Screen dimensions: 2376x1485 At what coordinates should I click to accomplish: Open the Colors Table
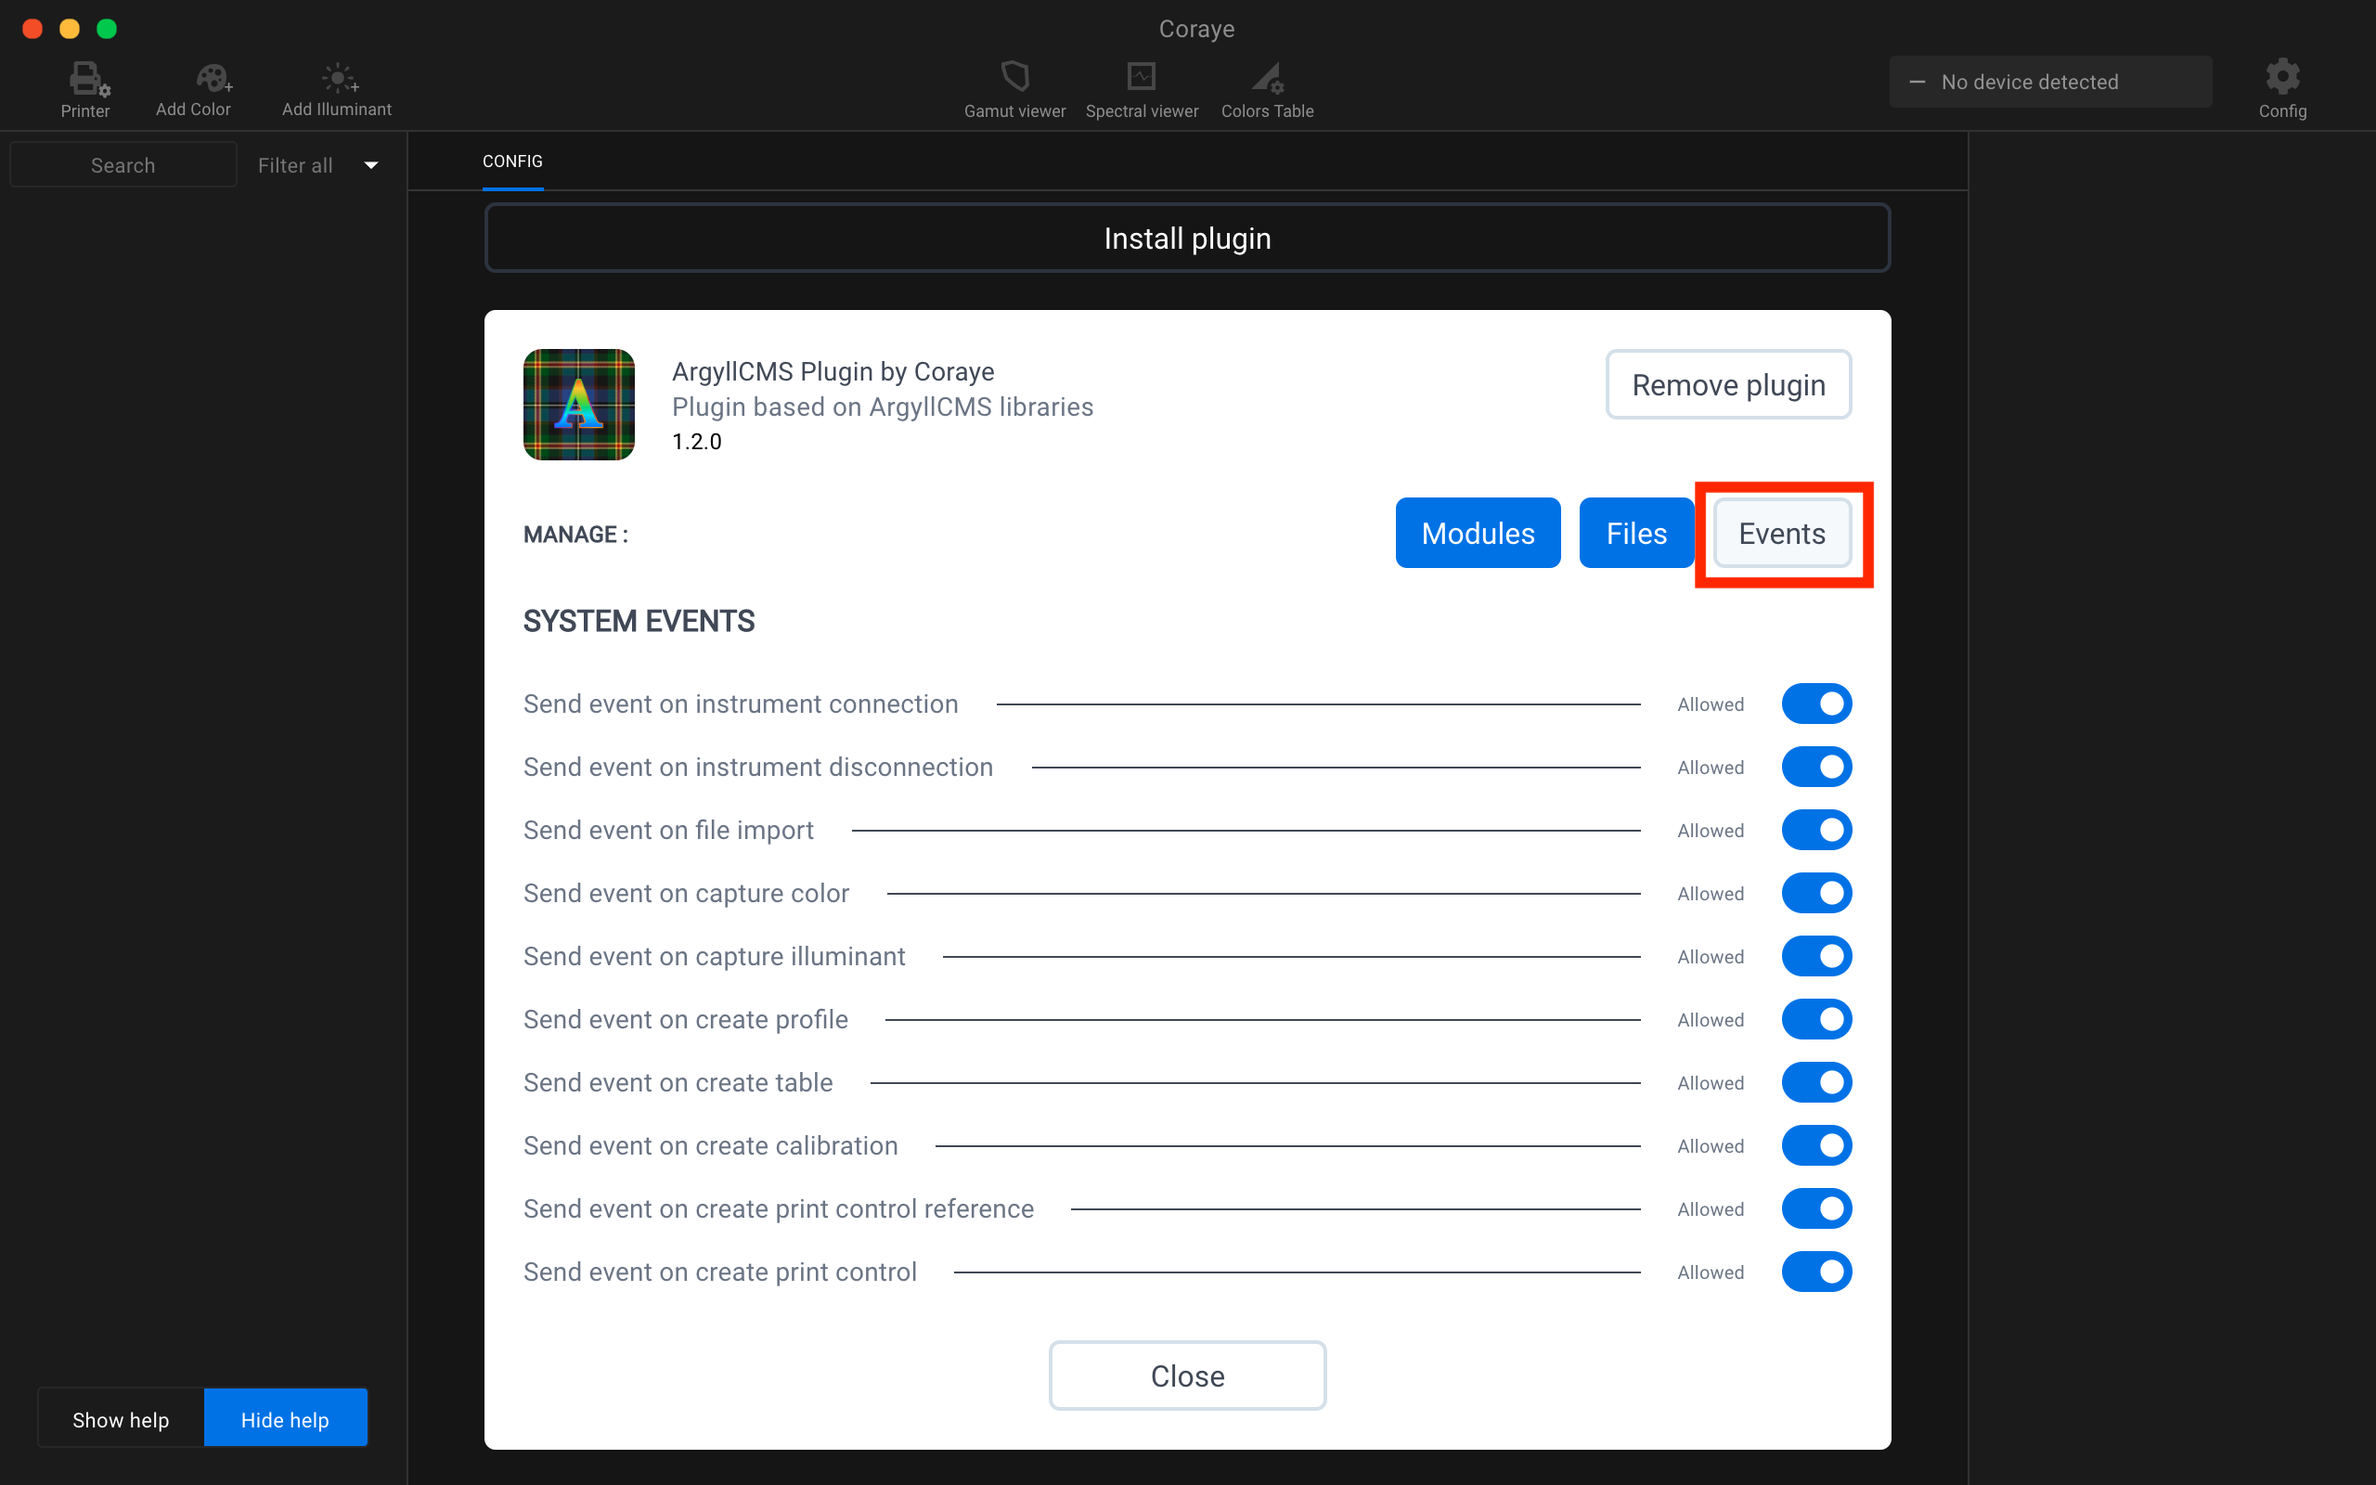(x=1267, y=89)
